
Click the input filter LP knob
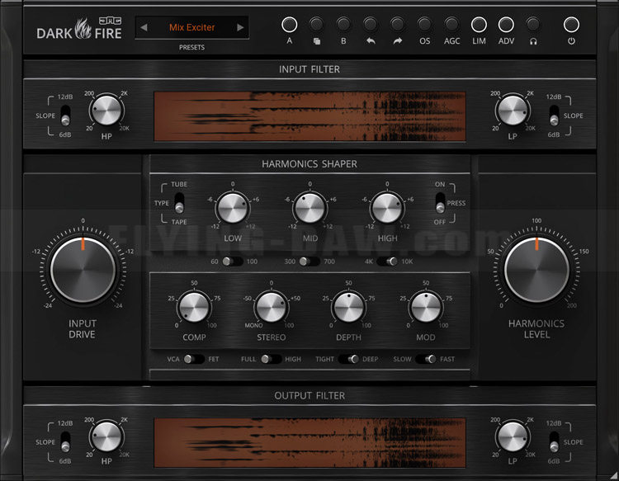point(512,110)
